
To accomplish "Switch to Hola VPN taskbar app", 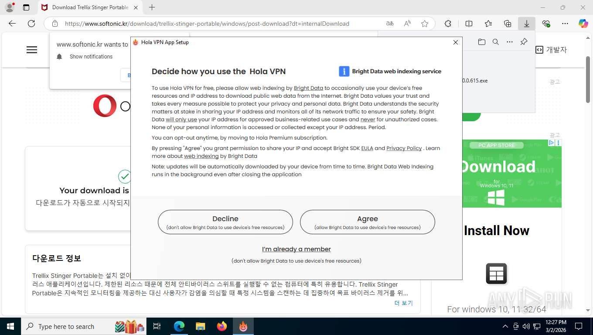I will click(x=243, y=326).
